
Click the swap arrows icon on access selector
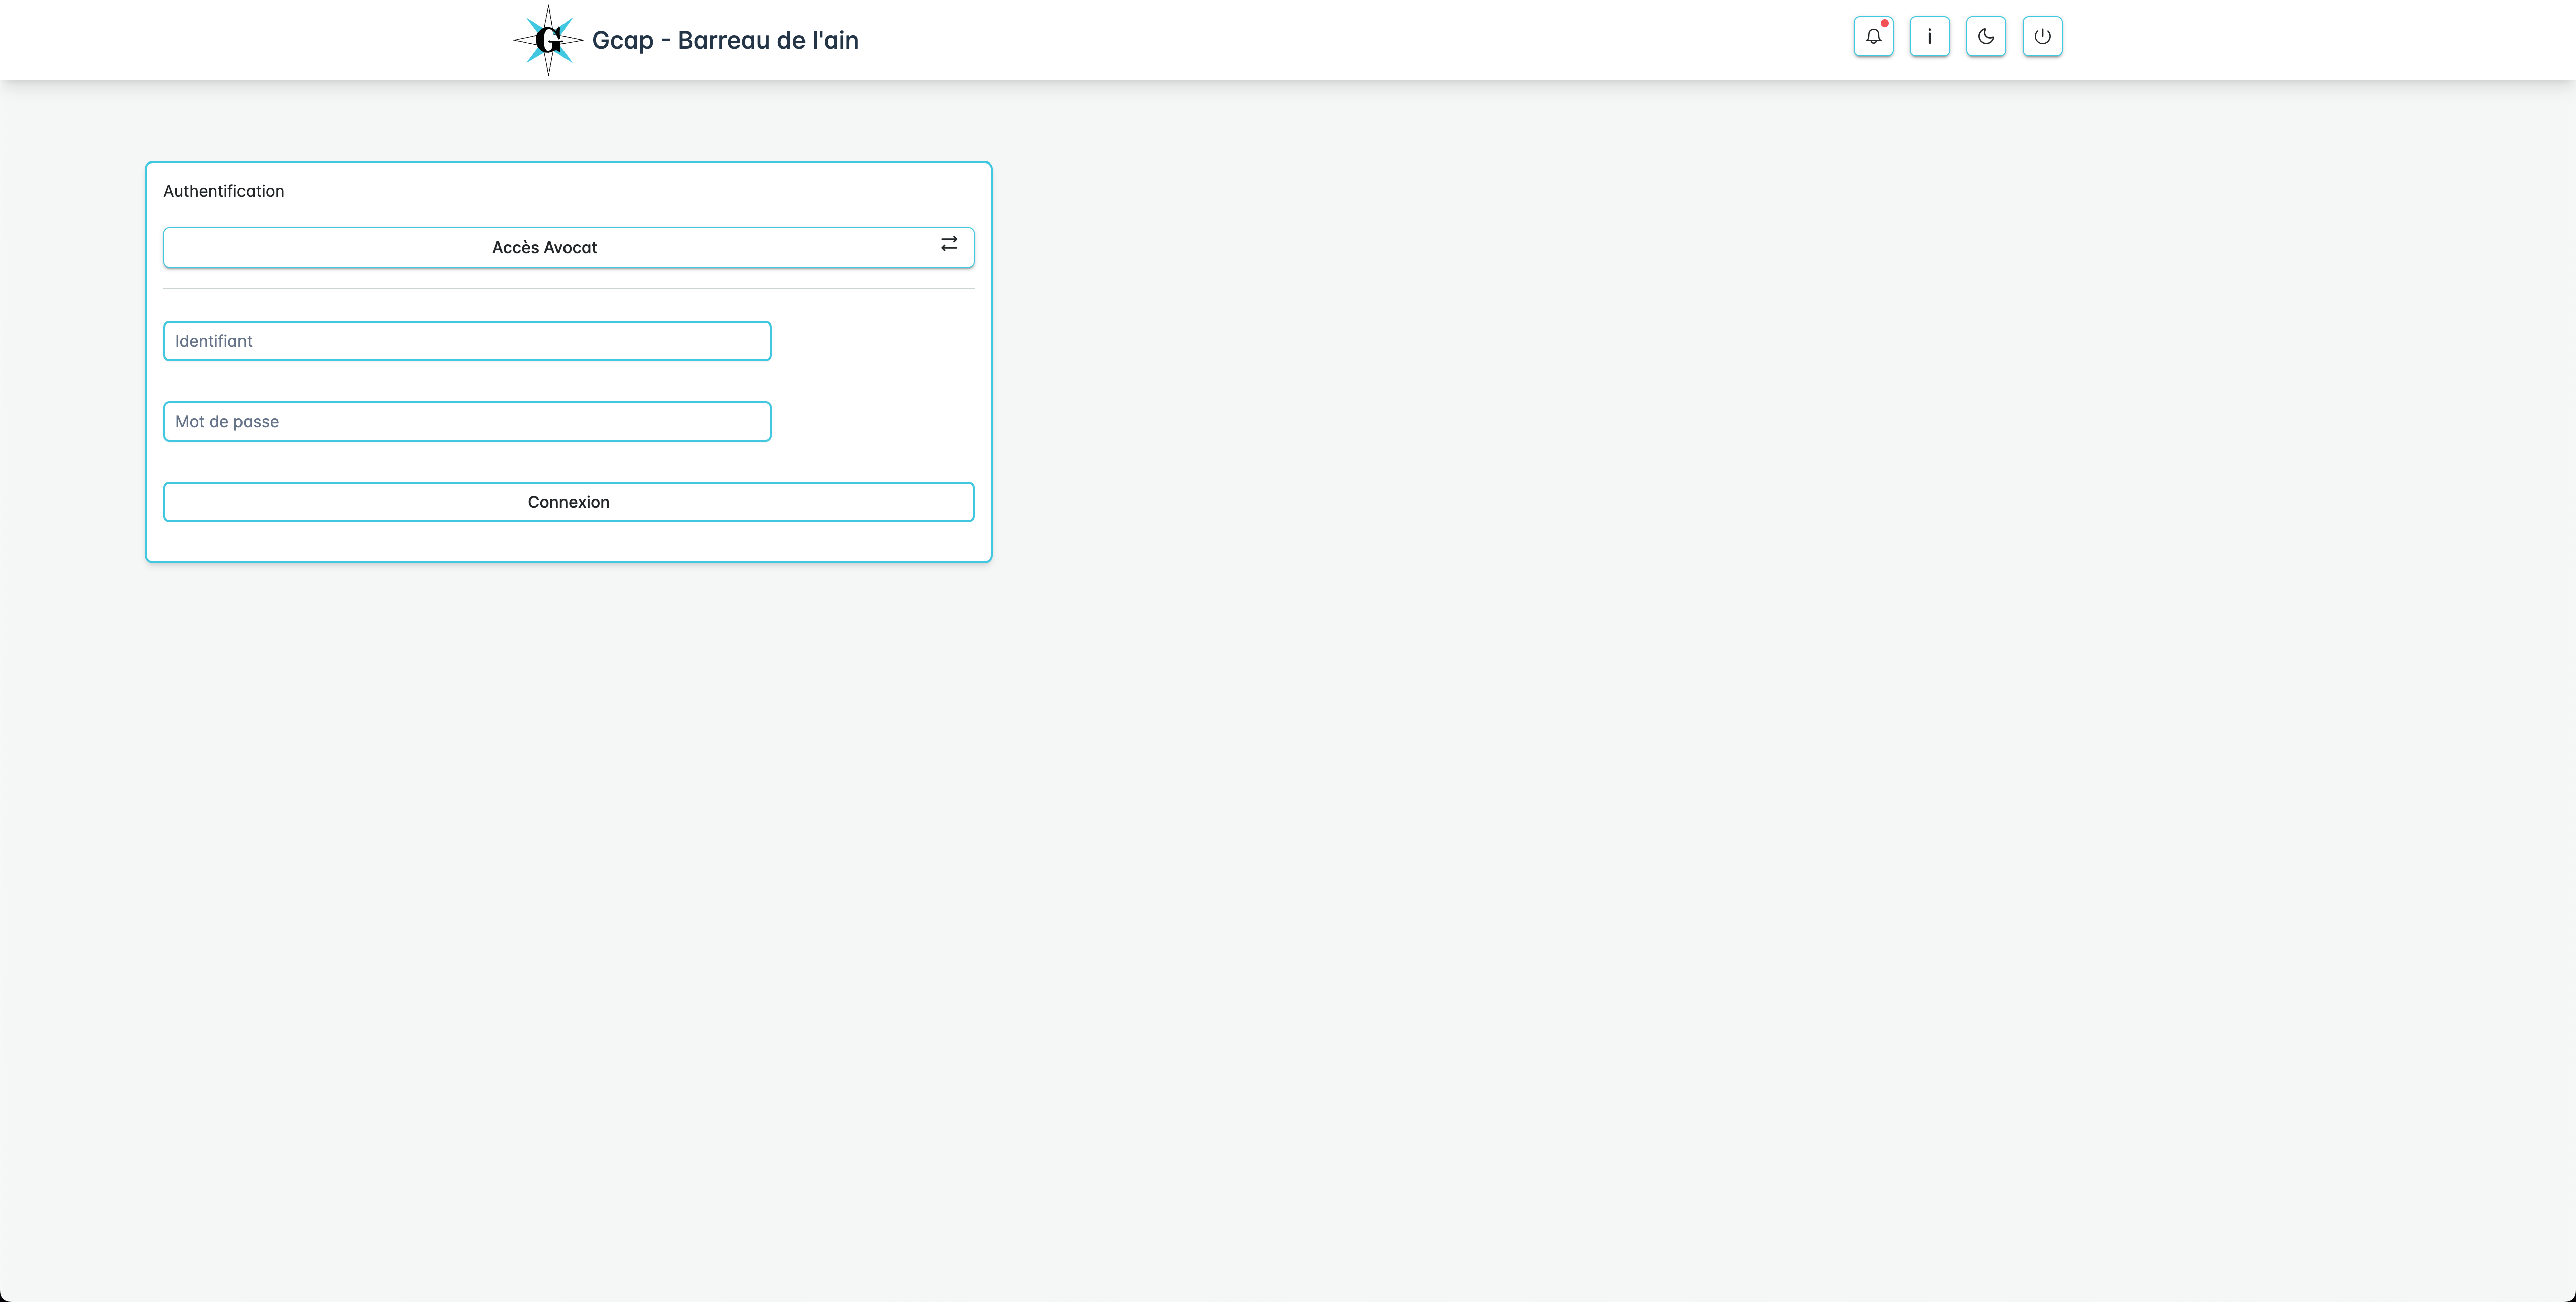949,244
